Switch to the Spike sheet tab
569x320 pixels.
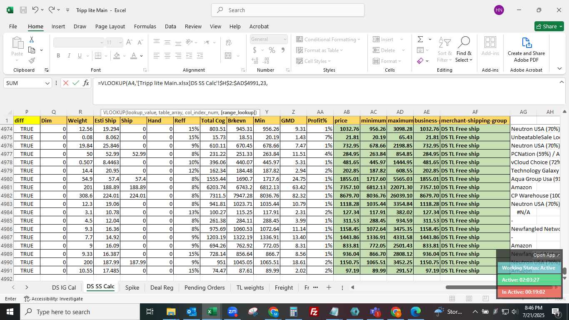pos(132,287)
